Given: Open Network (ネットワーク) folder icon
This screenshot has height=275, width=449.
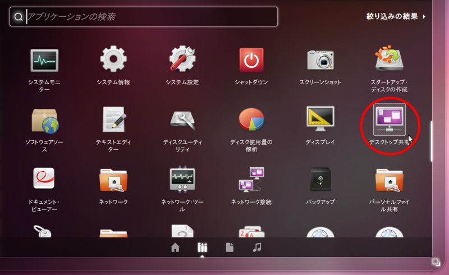Looking at the screenshot, I should coord(113,180).
